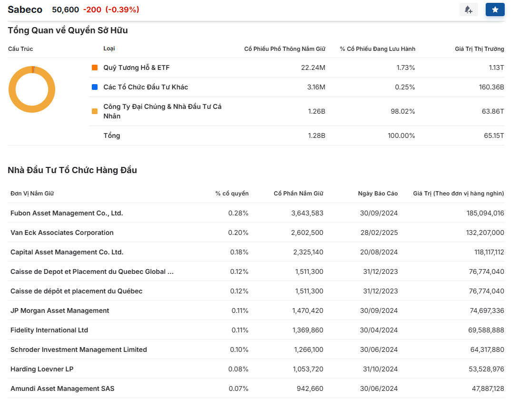The height and width of the screenshot is (408, 519).
Task: Click JP Morgan's 1,470,420 shares
Action: [308, 311]
